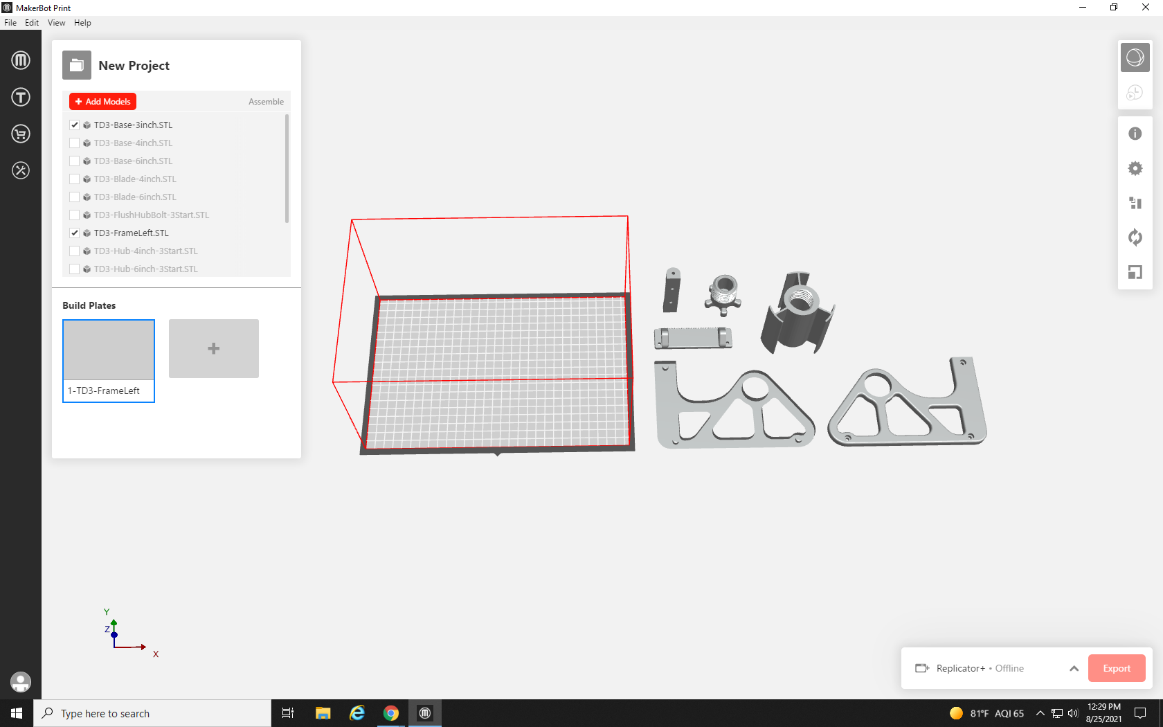The height and width of the screenshot is (727, 1163).
Task: Open user account avatar in sidebar
Action: (21, 682)
